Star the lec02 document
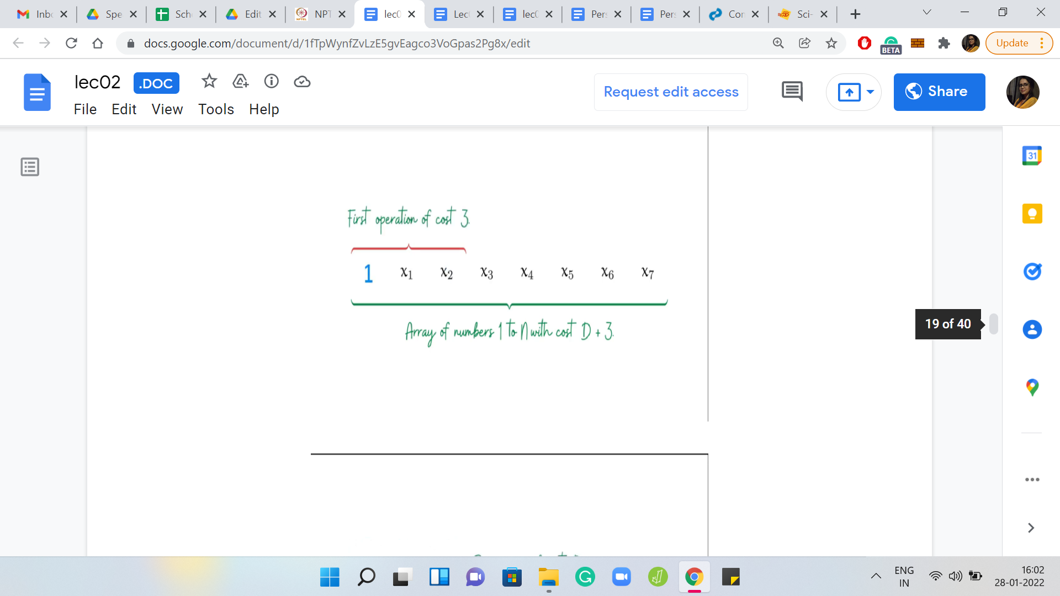Viewport: 1060px width, 596px height. point(209,82)
